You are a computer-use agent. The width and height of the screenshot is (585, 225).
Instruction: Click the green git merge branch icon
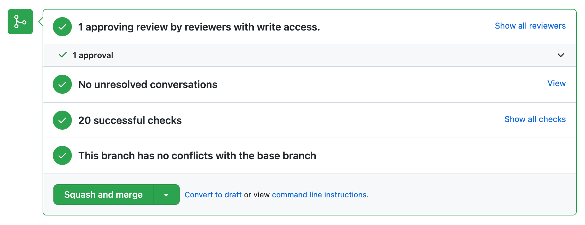[x=20, y=22]
